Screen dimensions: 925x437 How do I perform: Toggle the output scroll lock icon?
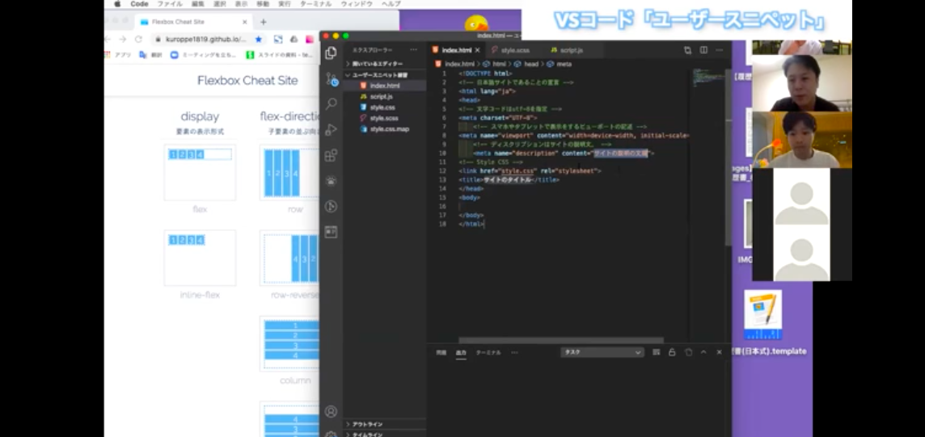click(x=672, y=352)
